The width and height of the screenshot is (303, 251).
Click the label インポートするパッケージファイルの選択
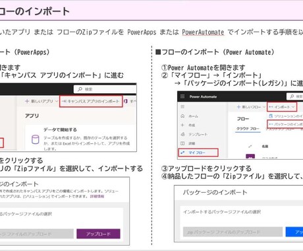click(222, 212)
